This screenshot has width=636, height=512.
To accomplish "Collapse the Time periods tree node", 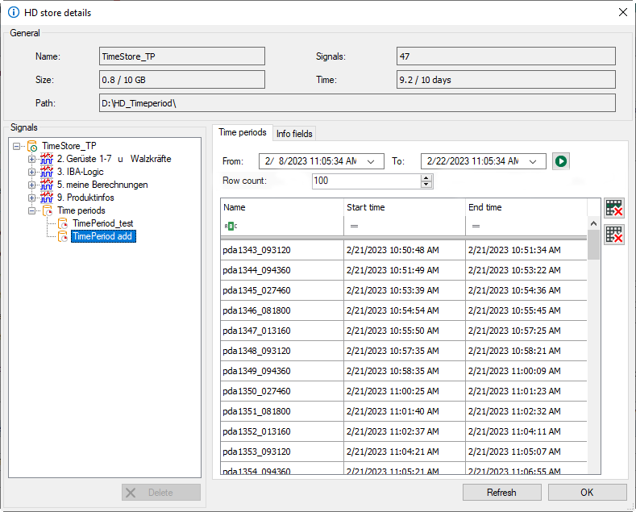I will click(32, 210).
